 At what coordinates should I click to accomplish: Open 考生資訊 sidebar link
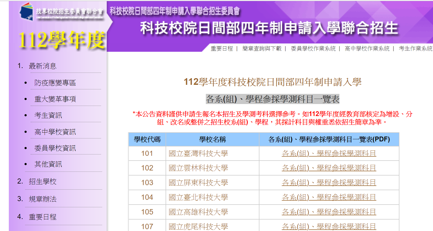tap(48, 115)
